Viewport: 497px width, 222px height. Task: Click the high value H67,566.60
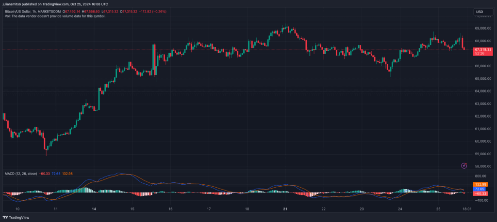point(91,12)
